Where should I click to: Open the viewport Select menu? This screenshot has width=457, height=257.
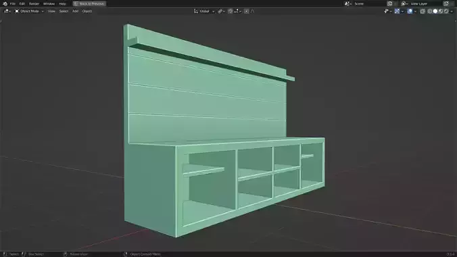64,11
